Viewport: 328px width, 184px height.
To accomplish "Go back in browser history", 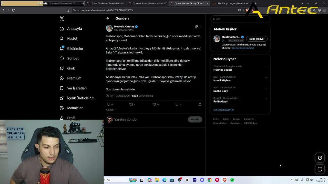I will pyautogui.click(x=3, y=10).
